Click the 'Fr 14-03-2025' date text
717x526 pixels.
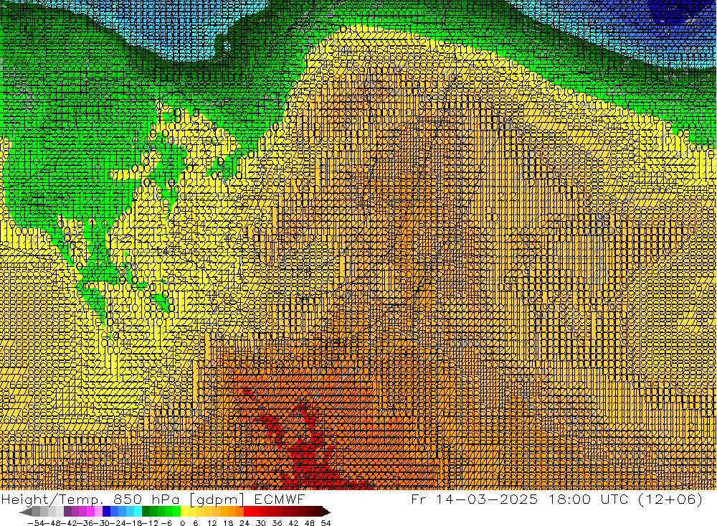click(474, 499)
